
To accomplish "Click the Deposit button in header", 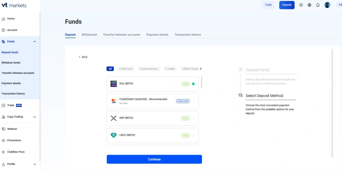I will (287, 5).
